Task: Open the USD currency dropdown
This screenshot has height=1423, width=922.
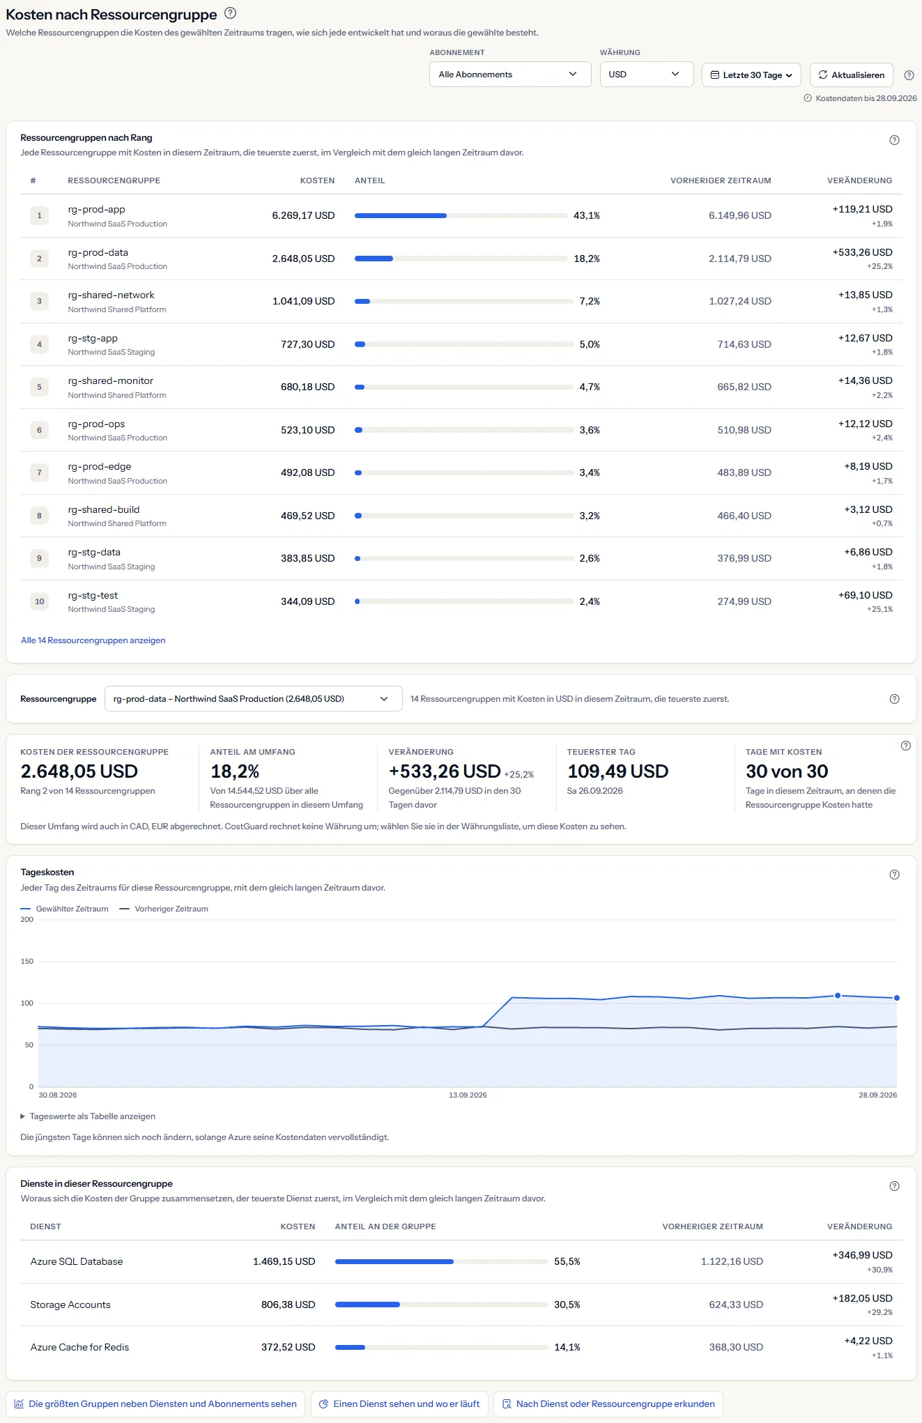Action: coord(646,75)
